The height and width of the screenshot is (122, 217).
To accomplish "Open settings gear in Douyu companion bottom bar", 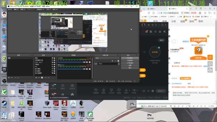I will pos(153,91).
